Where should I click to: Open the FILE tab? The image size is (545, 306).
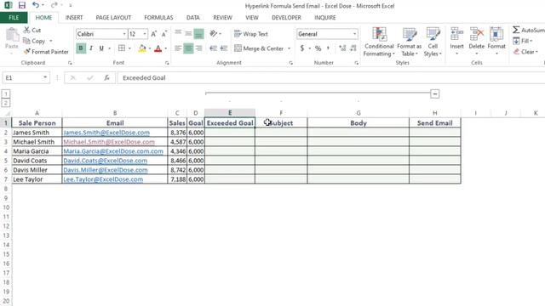point(14,17)
